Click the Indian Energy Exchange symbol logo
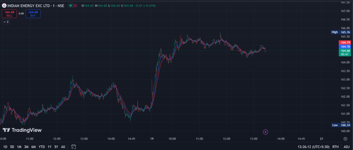This screenshot has width=353, height=150. (x=4, y=6)
